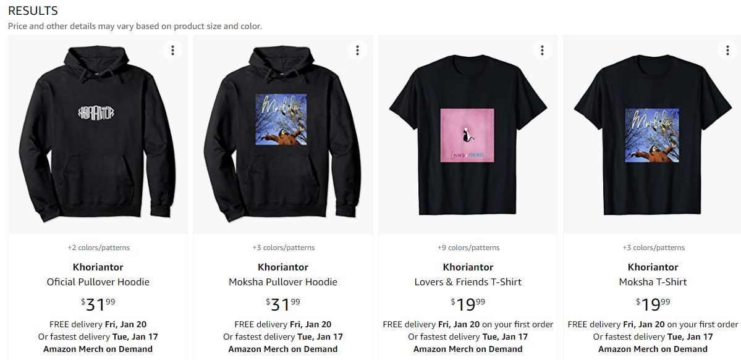Viewport: 741px width, 360px height.
Task: Click the Moksha Pullover Hoodie product image
Action: [x=282, y=134]
